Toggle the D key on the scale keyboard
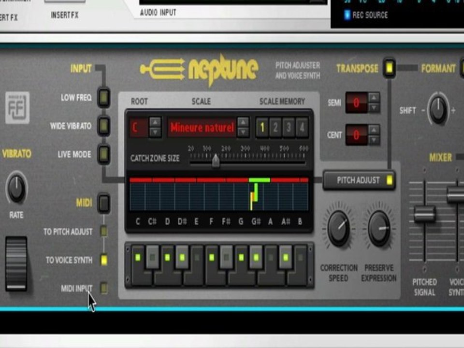The height and width of the screenshot is (348, 464). pyautogui.click(x=168, y=265)
